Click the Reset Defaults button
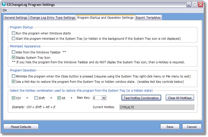This screenshot has width=208, height=137. point(21,127)
